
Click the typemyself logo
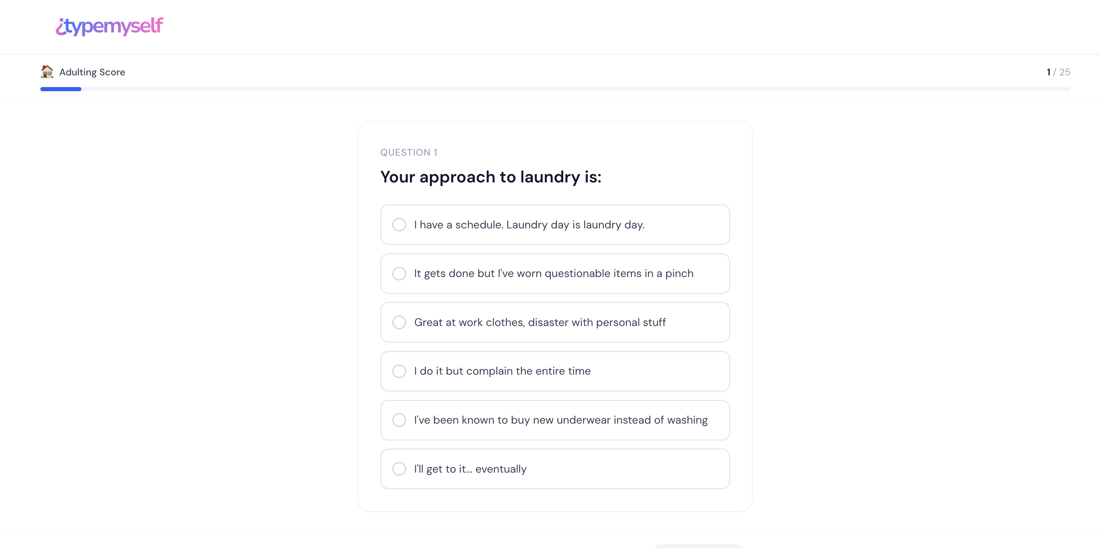pyautogui.click(x=109, y=26)
